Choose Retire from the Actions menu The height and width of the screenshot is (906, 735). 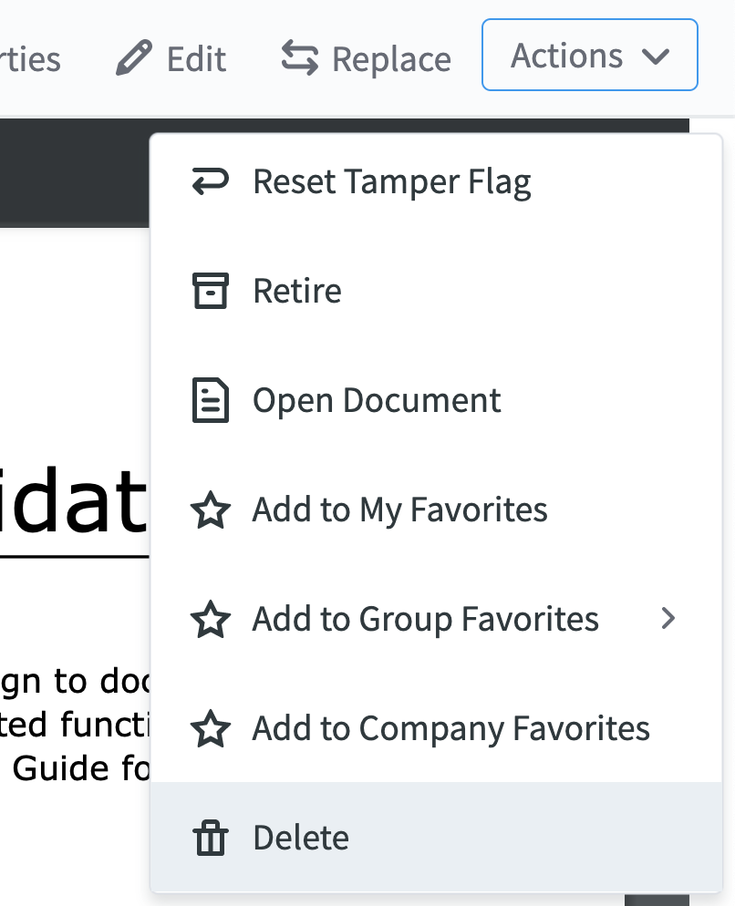[436, 291]
